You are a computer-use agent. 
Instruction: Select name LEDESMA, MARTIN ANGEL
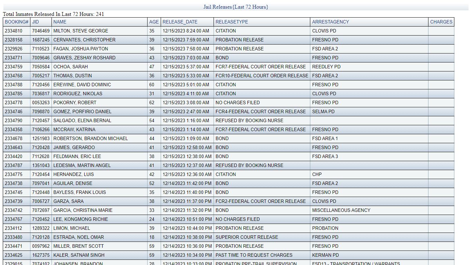pos(82,165)
